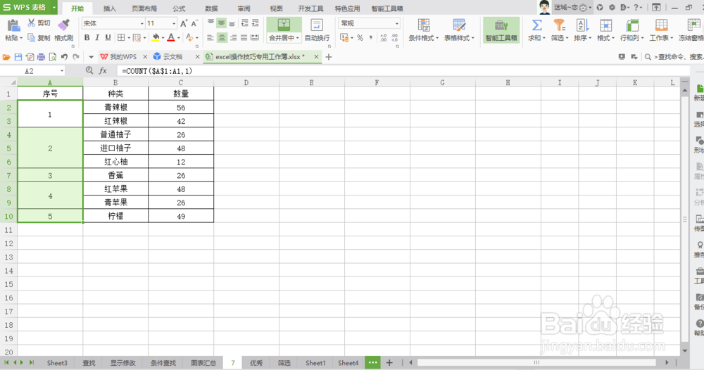
Task: Toggle Underline formatting
Action: [x=108, y=38]
